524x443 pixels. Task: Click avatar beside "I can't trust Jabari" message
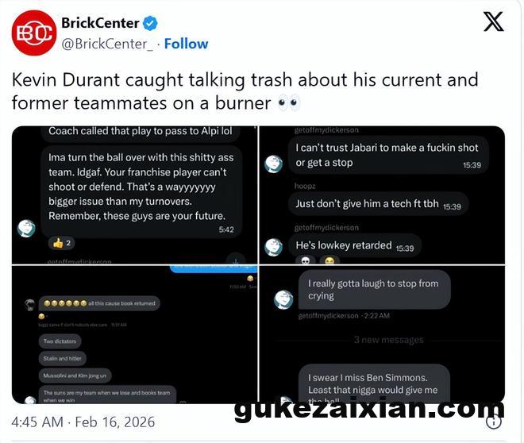click(274, 164)
